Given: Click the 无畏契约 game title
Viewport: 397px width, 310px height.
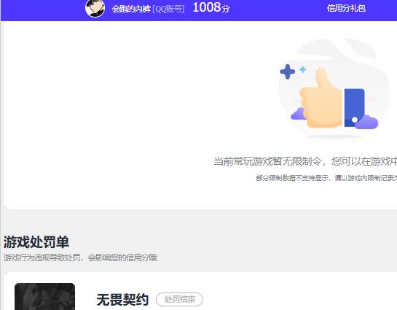Looking at the screenshot, I should click(122, 300).
